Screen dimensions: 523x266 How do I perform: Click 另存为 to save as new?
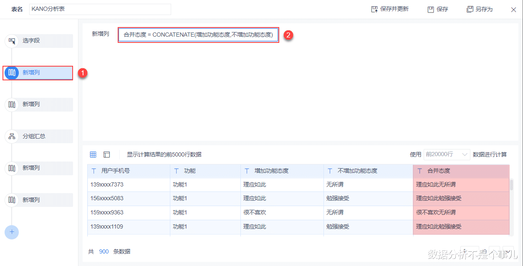pos(479,9)
